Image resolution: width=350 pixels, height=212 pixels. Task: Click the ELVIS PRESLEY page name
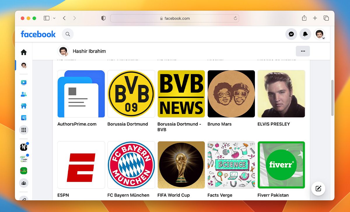(274, 124)
